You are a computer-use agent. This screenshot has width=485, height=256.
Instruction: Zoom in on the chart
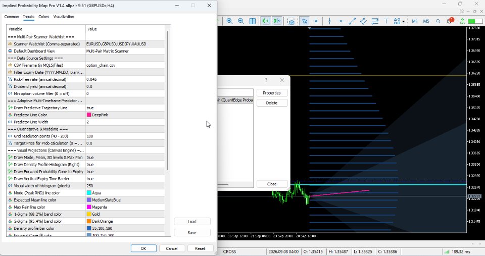coord(229,21)
